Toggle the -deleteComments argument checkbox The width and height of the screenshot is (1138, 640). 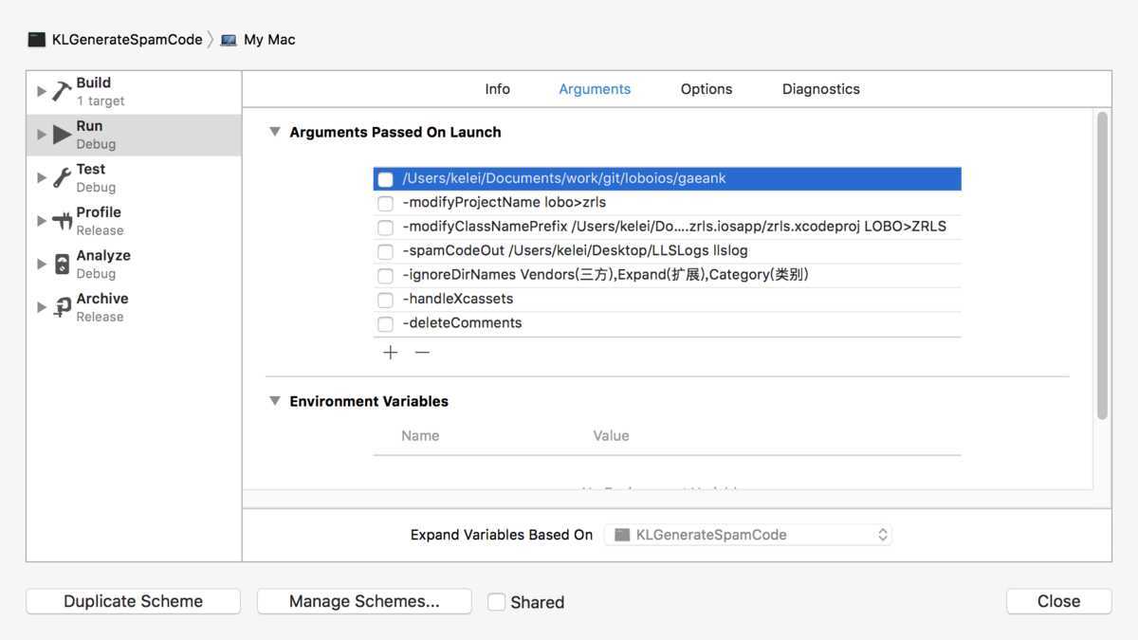(385, 324)
